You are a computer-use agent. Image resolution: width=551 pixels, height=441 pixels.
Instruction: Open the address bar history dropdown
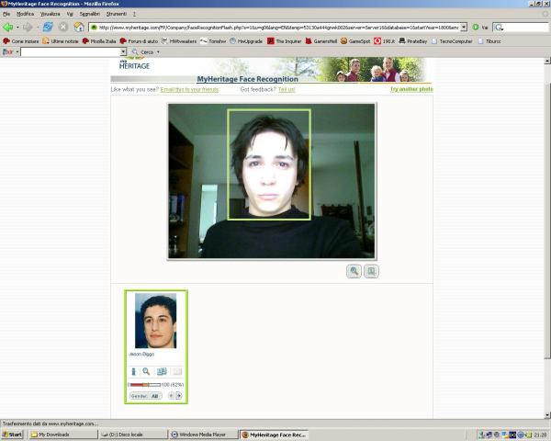click(464, 27)
